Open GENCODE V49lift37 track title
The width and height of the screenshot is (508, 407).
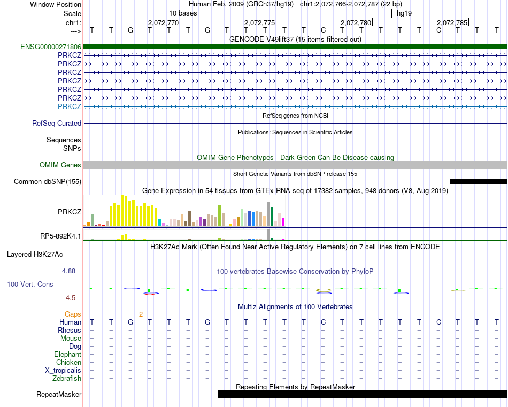[295, 39]
